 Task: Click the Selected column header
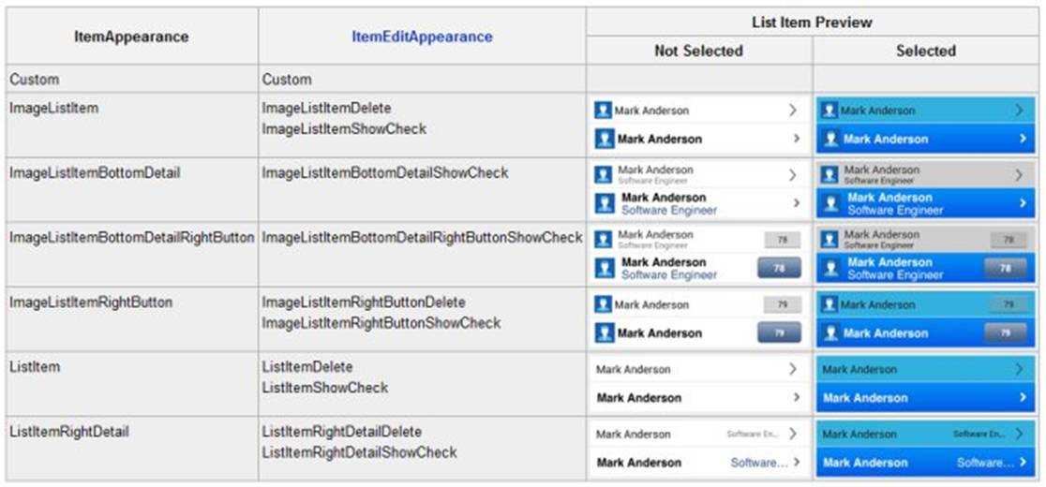(x=926, y=51)
